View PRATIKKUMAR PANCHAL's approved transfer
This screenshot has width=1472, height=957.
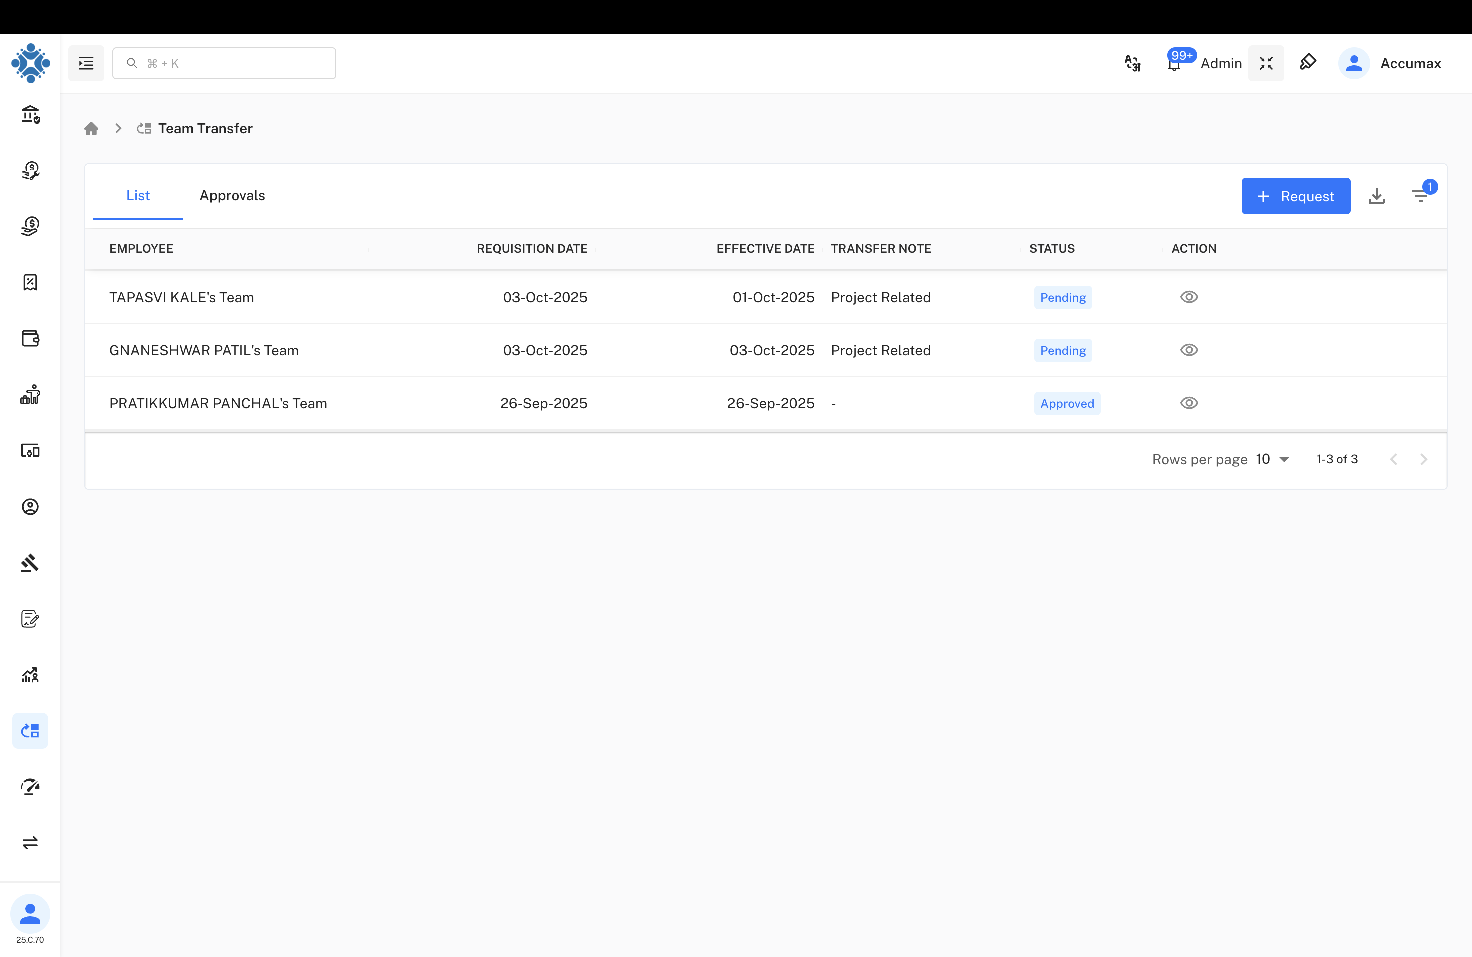(x=1189, y=403)
